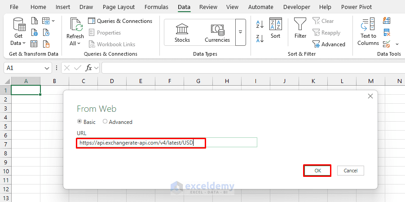The image size is (405, 202).
Task: Open the custom Sort dialog
Action: coord(275,28)
